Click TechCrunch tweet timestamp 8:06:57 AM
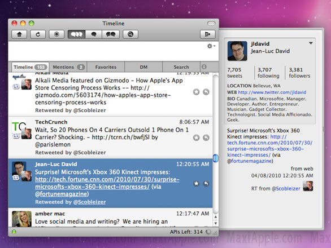This screenshot has width=331, height=248. tap(194, 122)
